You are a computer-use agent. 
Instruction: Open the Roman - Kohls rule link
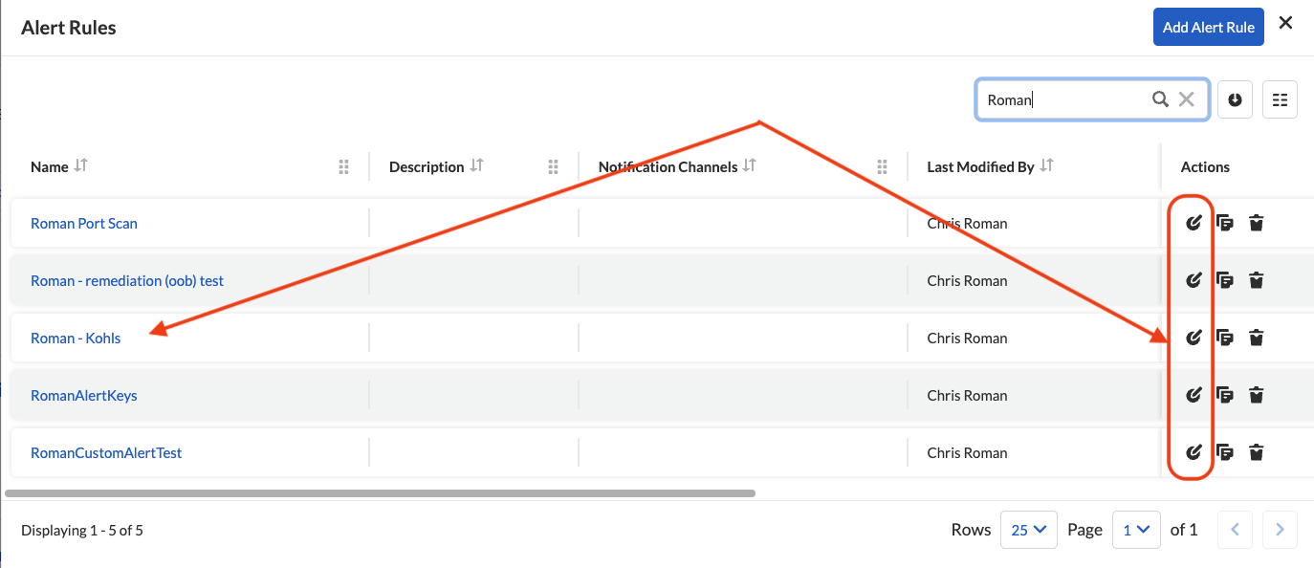76,339
